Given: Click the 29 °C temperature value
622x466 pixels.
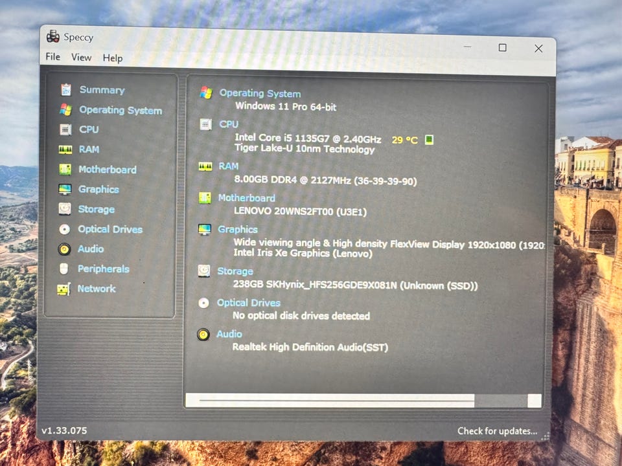Looking at the screenshot, I should [x=404, y=140].
